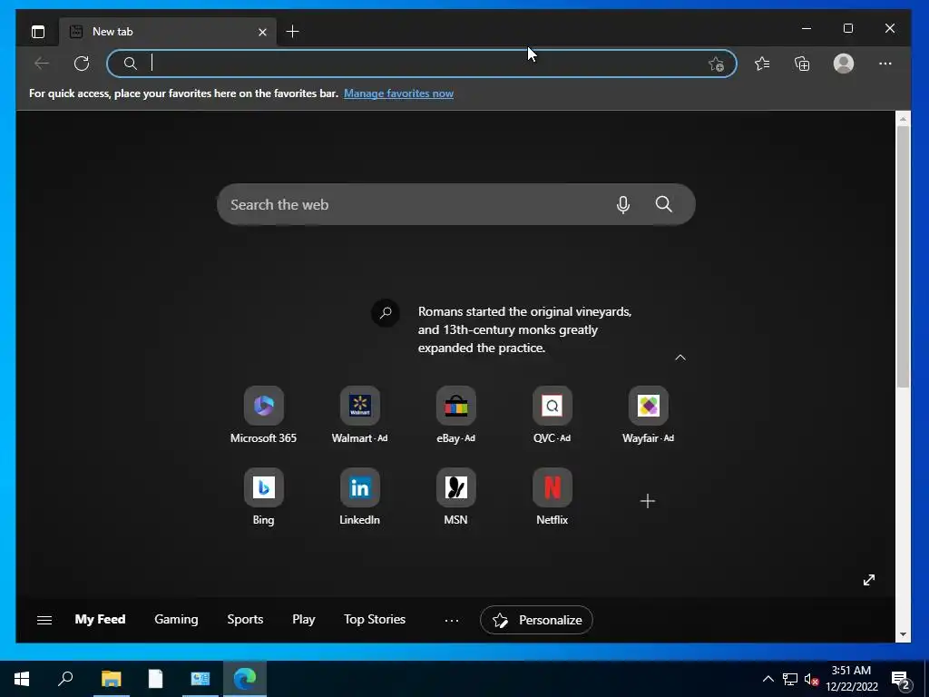Screen dimensions: 929x697
Task: Click the page vertical scrollbar thumb
Action: tap(903, 257)
